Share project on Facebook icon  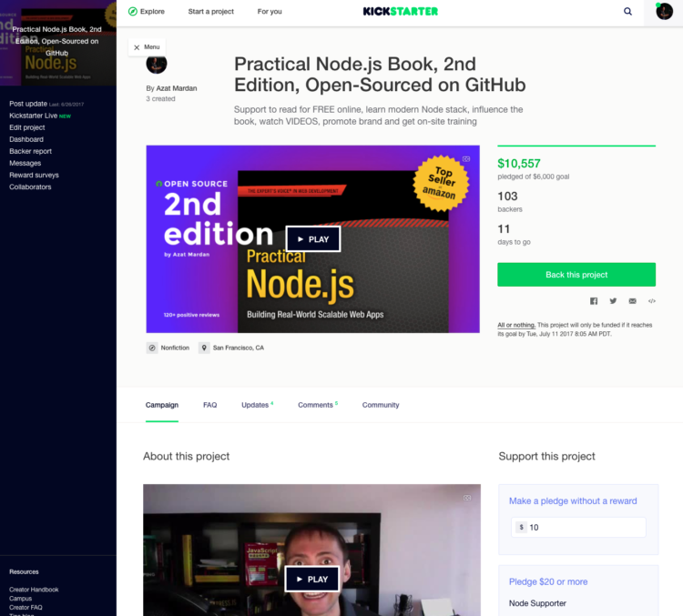593,301
